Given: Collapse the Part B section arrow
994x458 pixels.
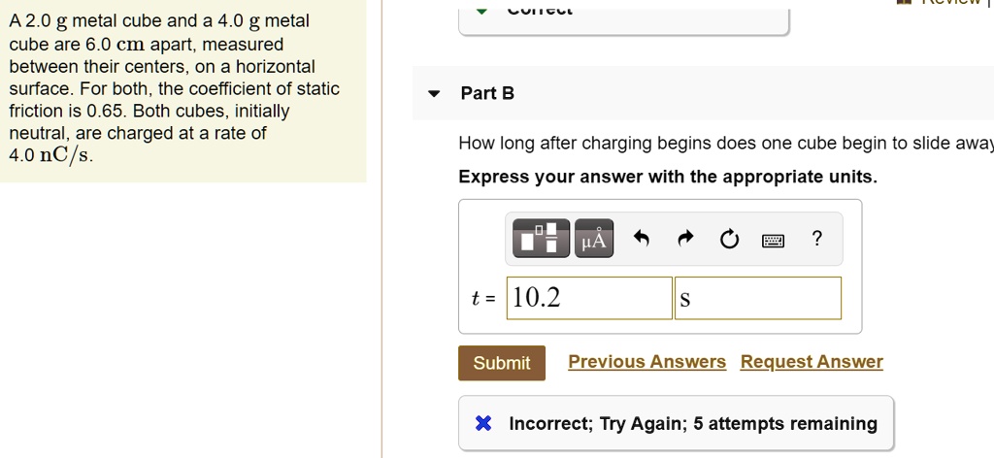Looking at the screenshot, I should point(436,94).
